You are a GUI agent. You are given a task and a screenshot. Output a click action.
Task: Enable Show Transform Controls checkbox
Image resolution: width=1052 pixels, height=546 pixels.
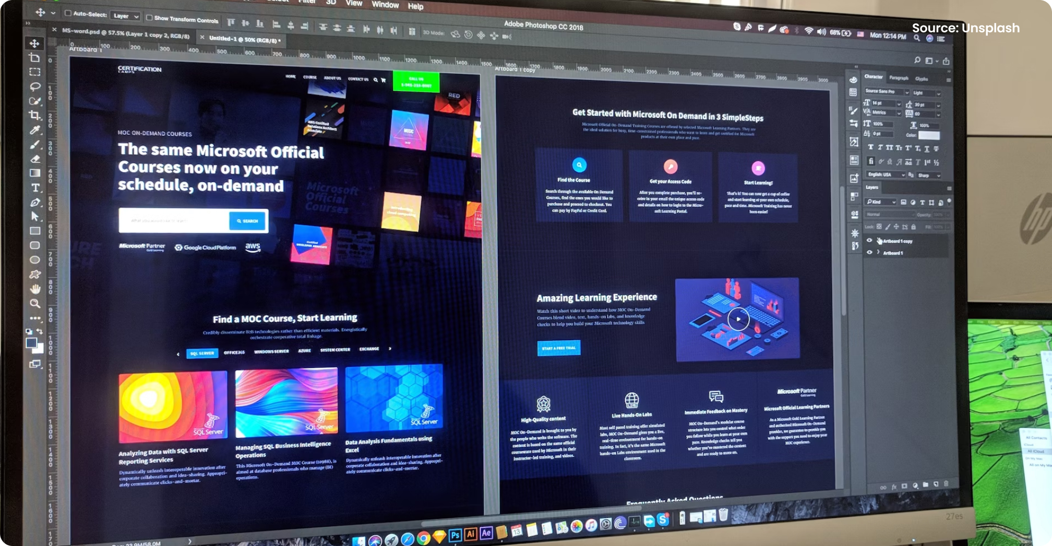point(149,18)
